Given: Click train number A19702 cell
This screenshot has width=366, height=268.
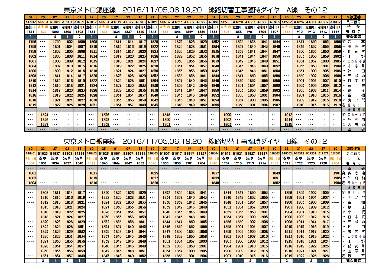Looking at the screenshot, I should pos(287,22).
